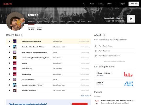
Task: Click the 2025 listening heatmap chart
Action: 128,84
